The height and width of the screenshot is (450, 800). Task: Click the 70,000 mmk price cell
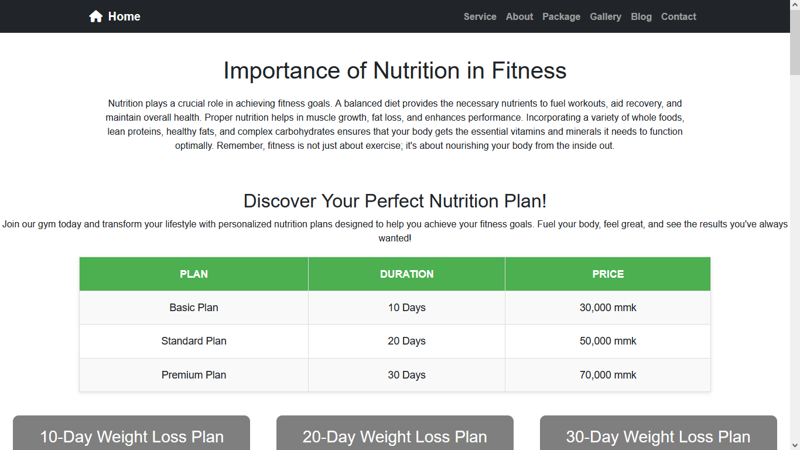(608, 375)
